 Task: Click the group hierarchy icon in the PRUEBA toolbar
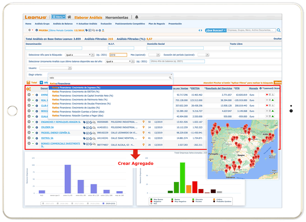[x=103, y=31]
